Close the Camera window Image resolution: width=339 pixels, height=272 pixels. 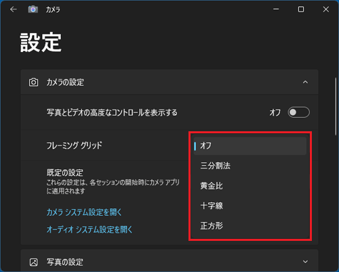pyautogui.click(x=326, y=9)
